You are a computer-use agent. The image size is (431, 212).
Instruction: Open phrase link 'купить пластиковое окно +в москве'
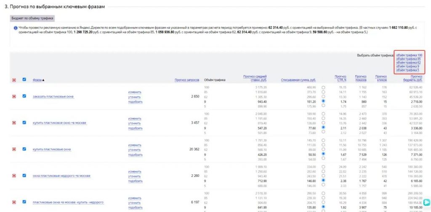tap(59, 123)
